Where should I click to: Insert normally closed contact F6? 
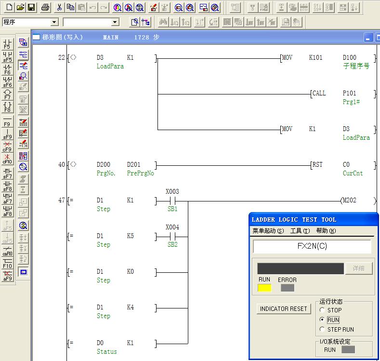point(8,69)
